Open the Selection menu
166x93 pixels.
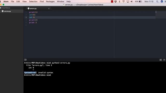33,2
